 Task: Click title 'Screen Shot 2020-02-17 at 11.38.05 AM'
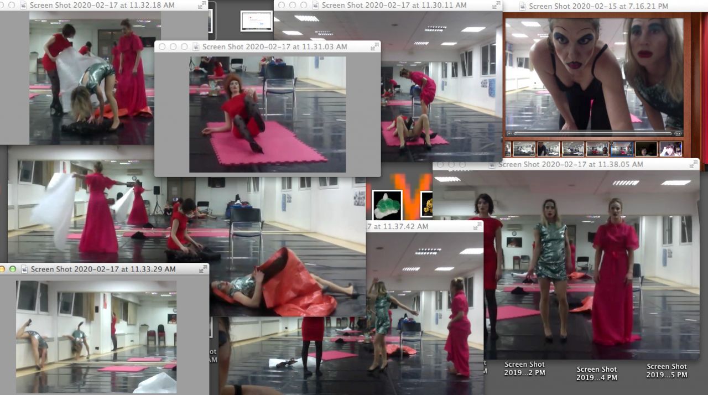[x=571, y=165]
